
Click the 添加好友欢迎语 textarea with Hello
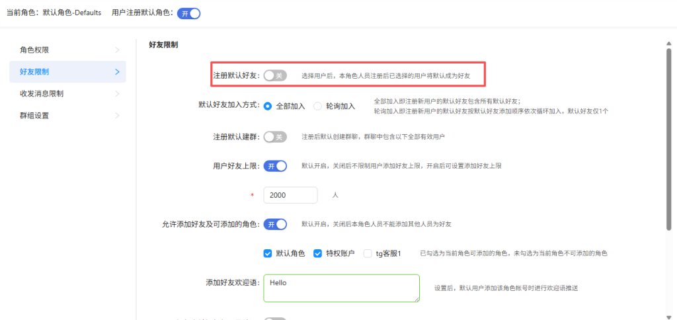[x=342, y=288]
